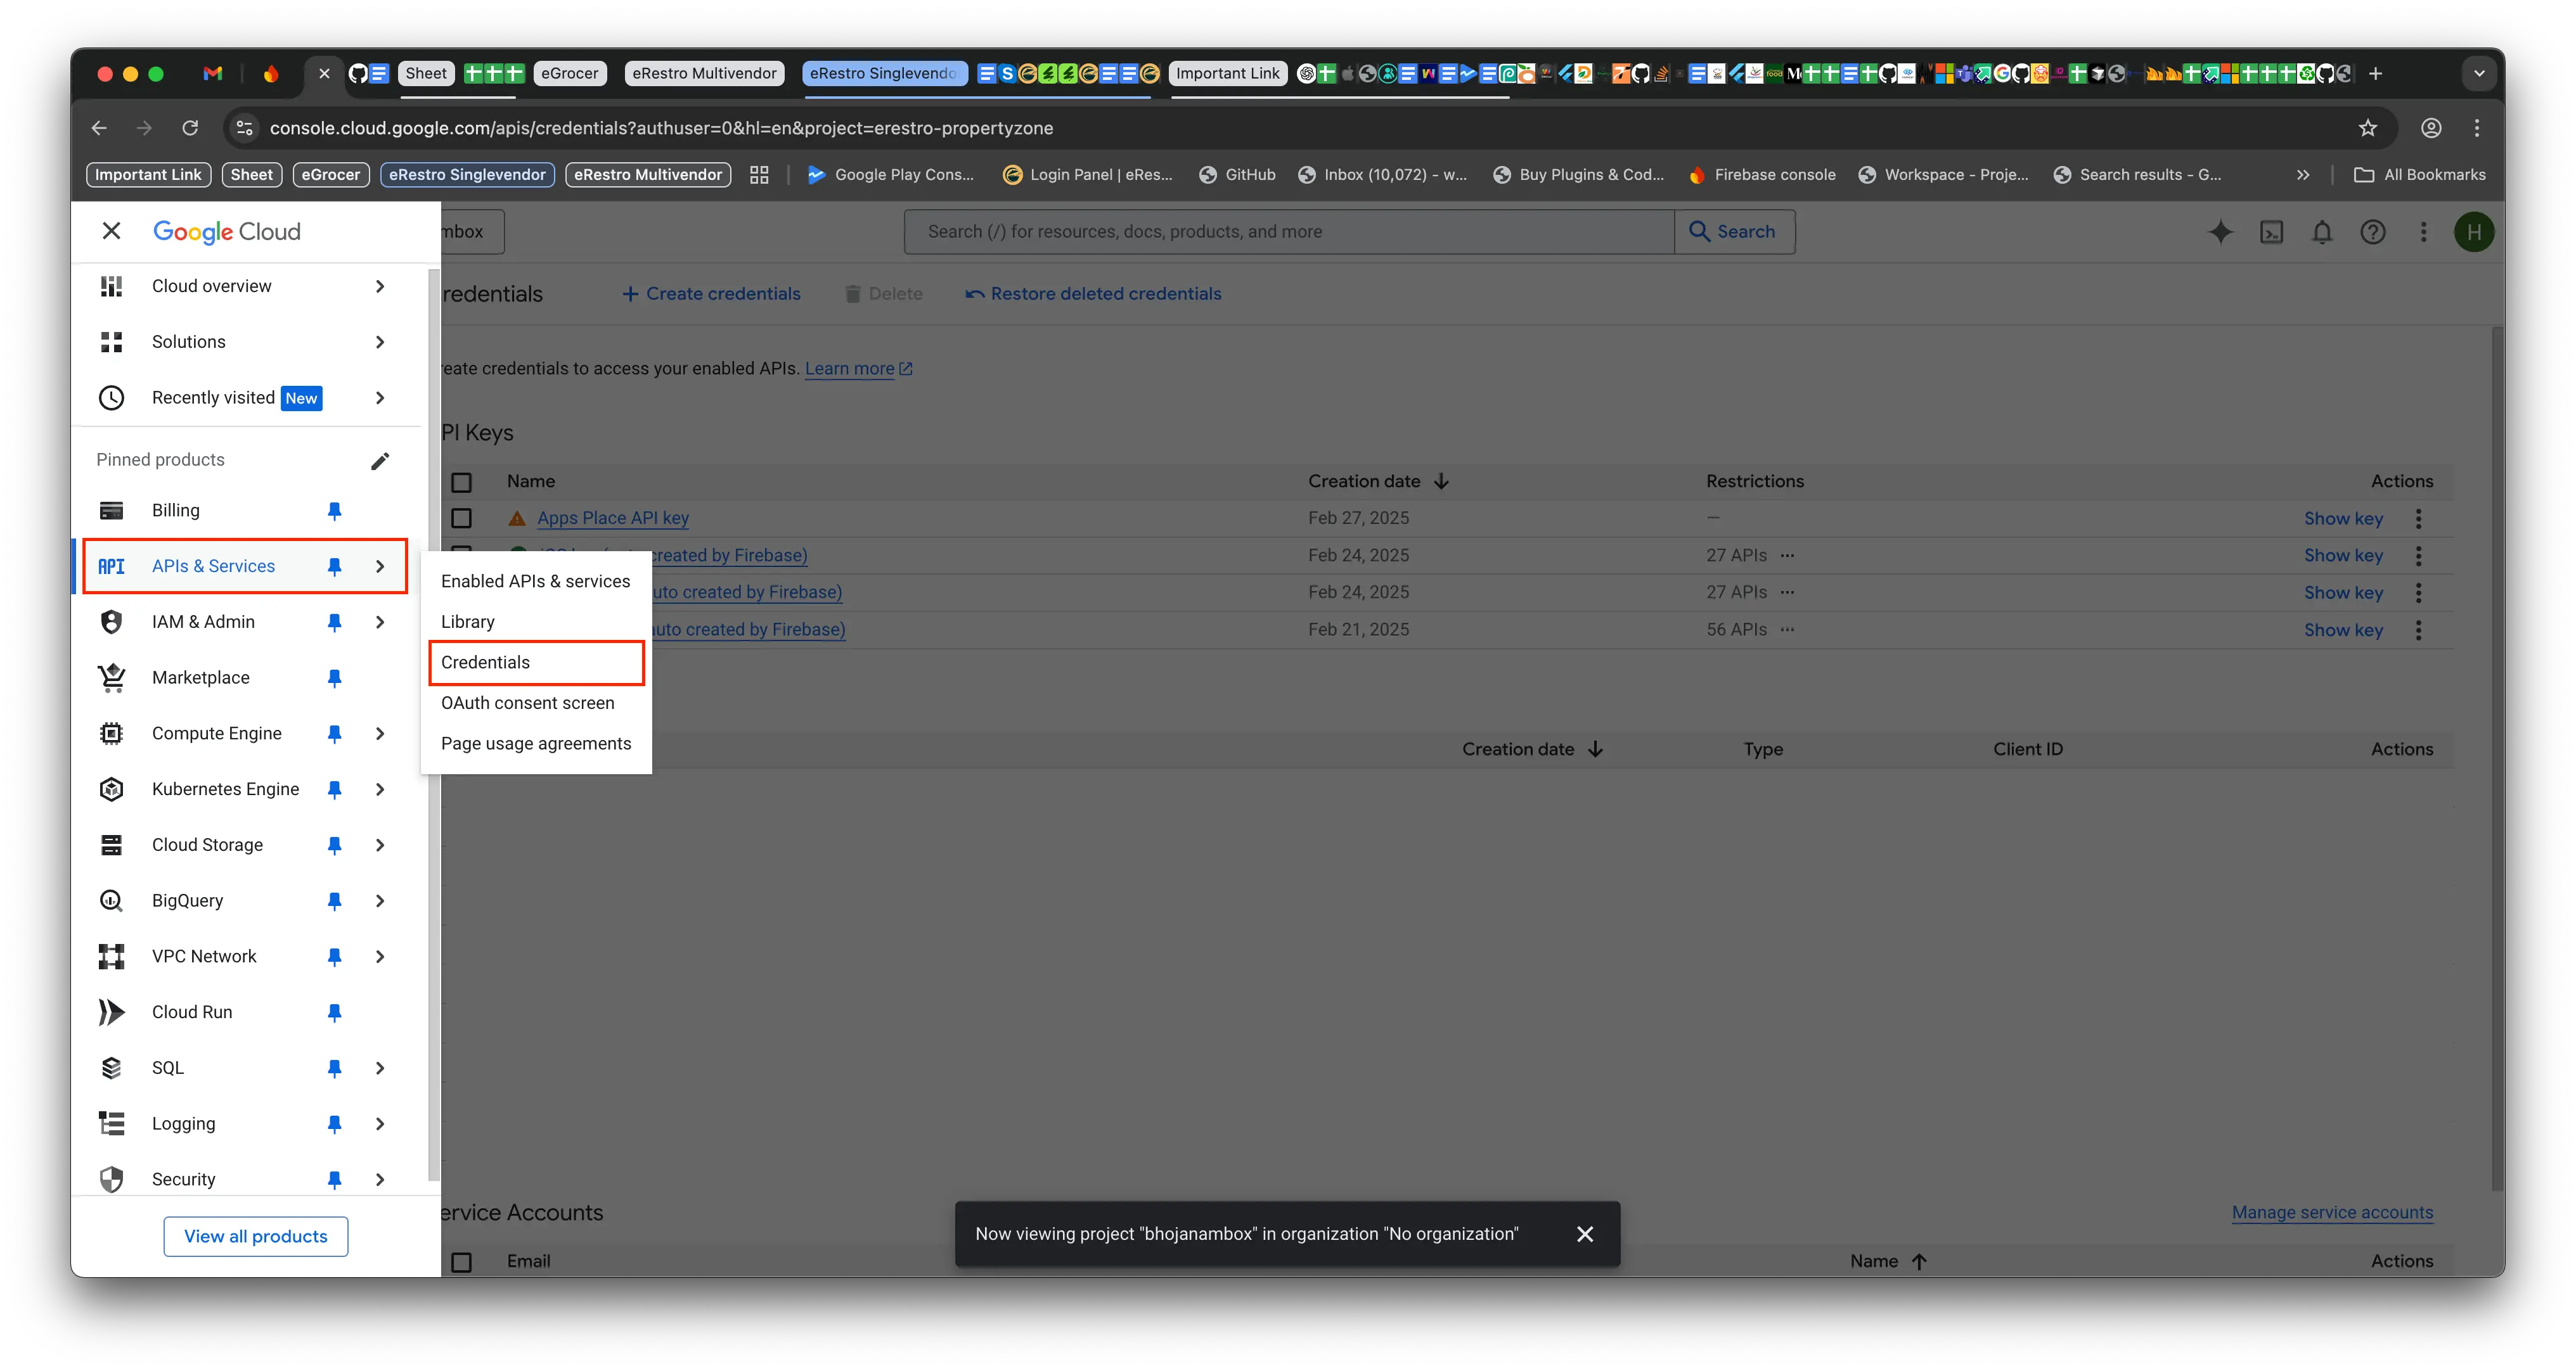Click the Logging list icon
The height and width of the screenshot is (1371, 2576).
[111, 1124]
